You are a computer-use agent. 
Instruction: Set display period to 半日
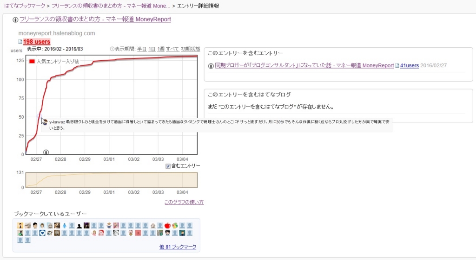(142, 49)
